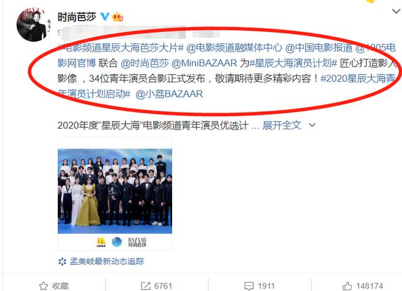Expand full text with 展开全文
This screenshot has height=291, width=402.
point(282,125)
